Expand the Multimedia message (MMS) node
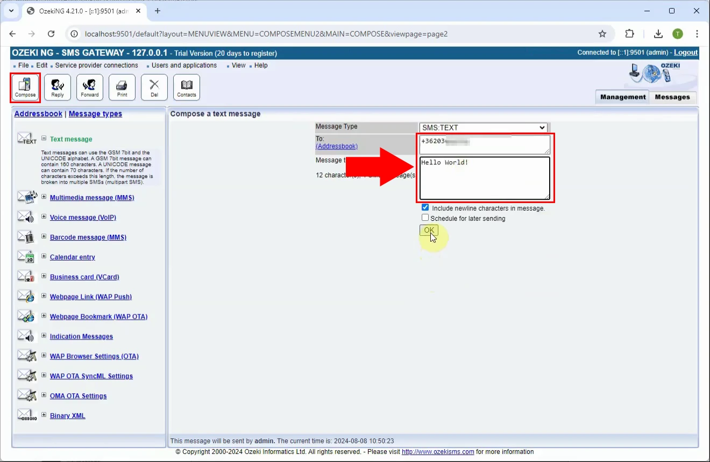Viewport: 710px width, 462px height. coord(44,197)
